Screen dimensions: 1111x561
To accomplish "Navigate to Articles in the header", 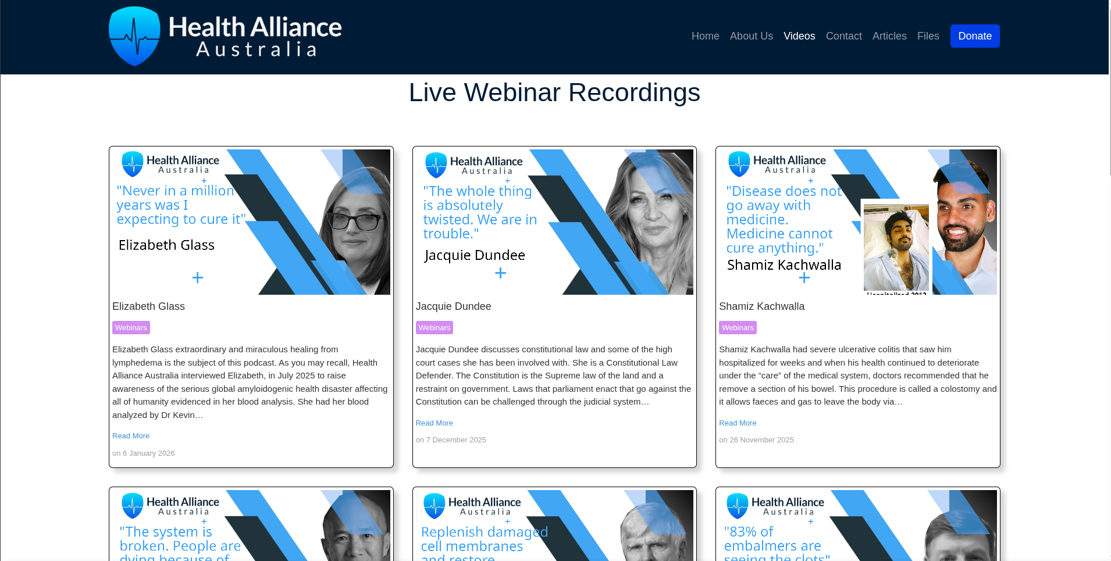I will click(x=889, y=36).
